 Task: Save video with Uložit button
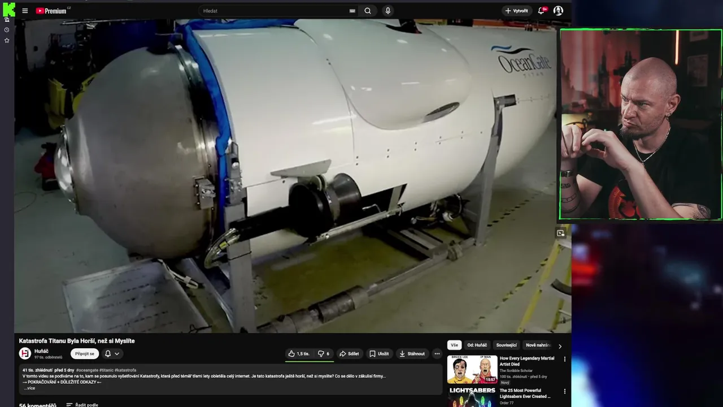point(379,354)
